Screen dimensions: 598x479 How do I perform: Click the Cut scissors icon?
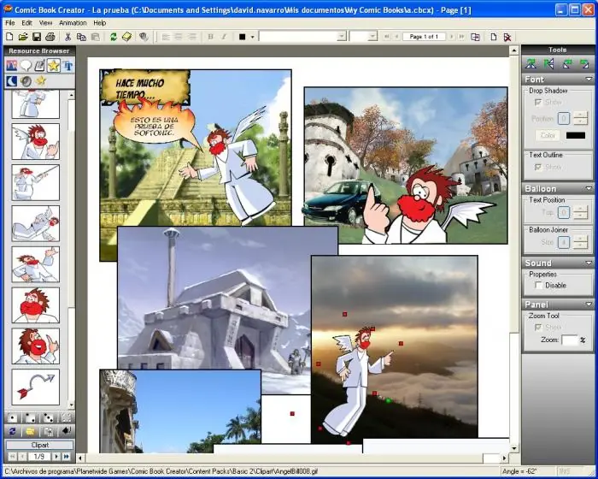tap(67, 37)
